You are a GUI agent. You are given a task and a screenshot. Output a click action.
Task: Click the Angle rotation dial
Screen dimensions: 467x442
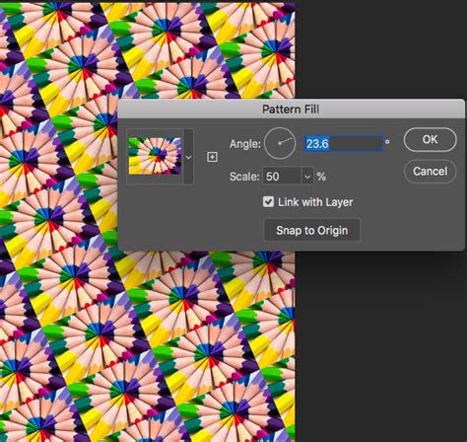pyautogui.click(x=280, y=143)
